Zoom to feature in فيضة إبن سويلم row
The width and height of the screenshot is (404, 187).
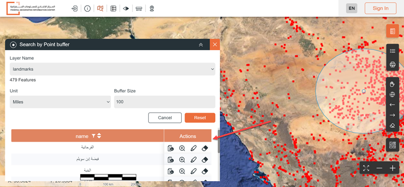(182, 160)
